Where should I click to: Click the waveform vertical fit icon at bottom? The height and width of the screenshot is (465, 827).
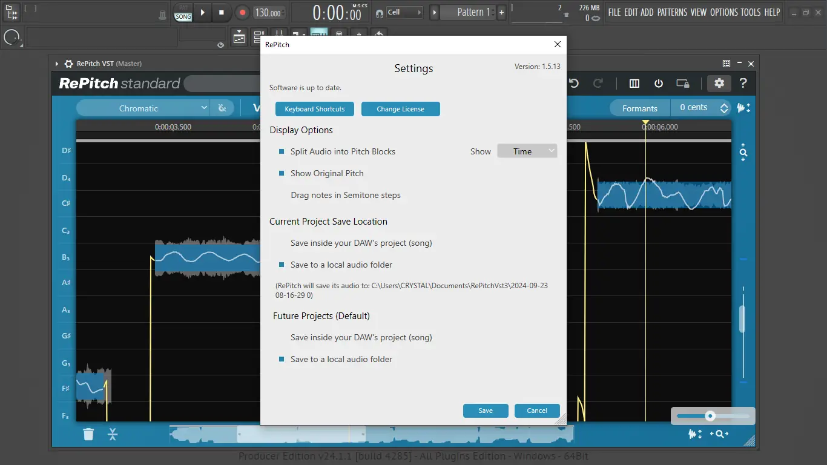pos(695,434)
